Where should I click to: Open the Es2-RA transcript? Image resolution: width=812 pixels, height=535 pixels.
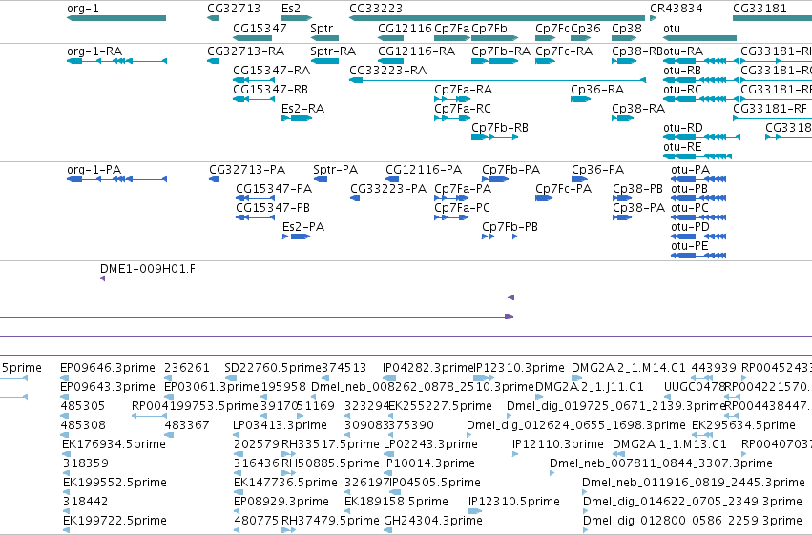(x=297, y=118)
